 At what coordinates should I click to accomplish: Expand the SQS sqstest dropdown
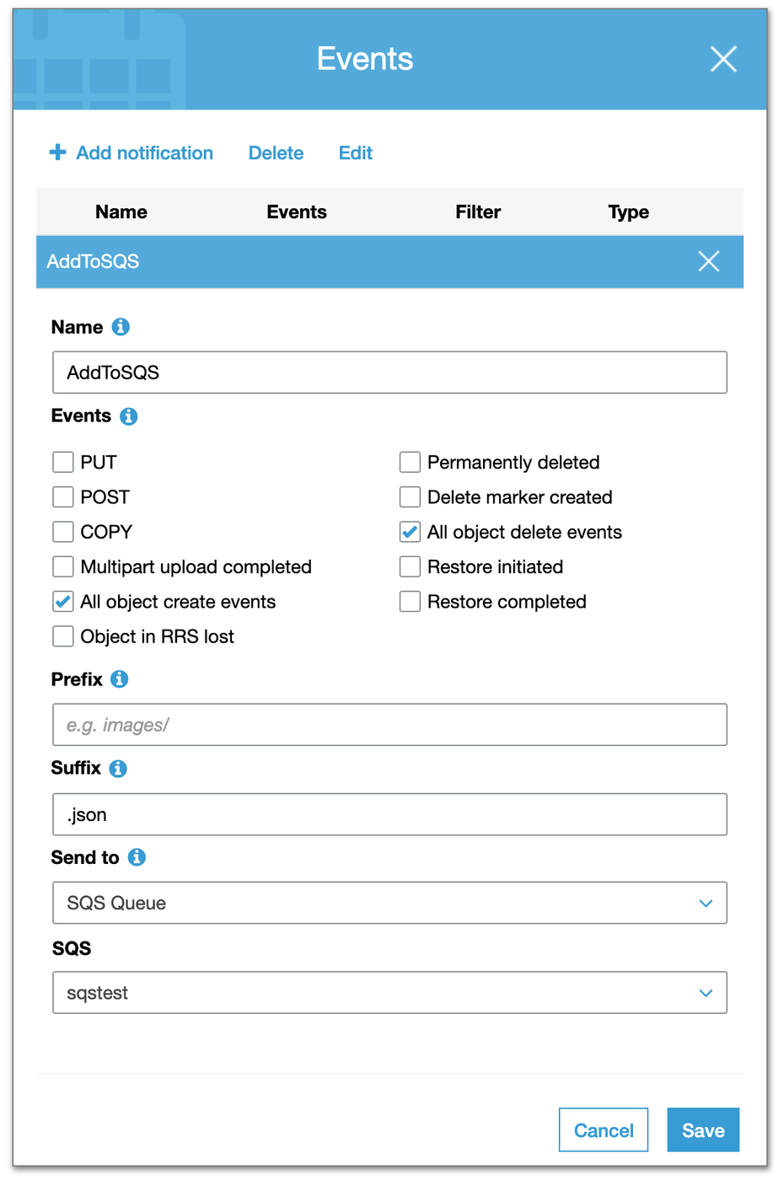(x=389, y=993)
